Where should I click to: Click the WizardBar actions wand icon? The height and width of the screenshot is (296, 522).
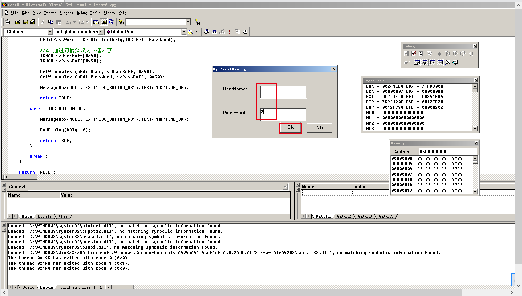[190, 32]
